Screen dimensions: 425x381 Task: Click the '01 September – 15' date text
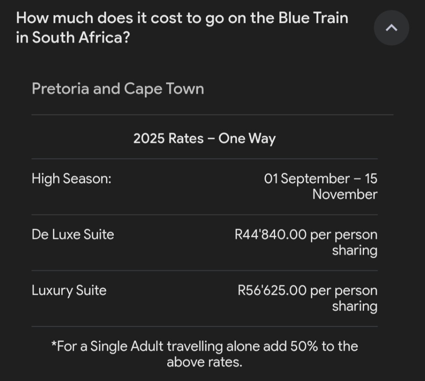pos(320,178)
